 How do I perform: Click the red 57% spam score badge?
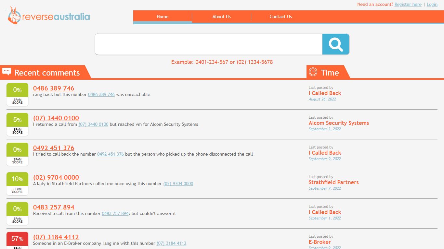(18, 240)
